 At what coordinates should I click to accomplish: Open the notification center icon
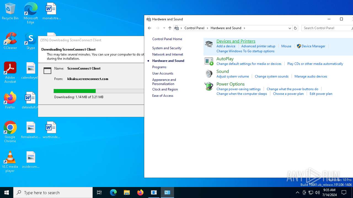coord(344,193)
